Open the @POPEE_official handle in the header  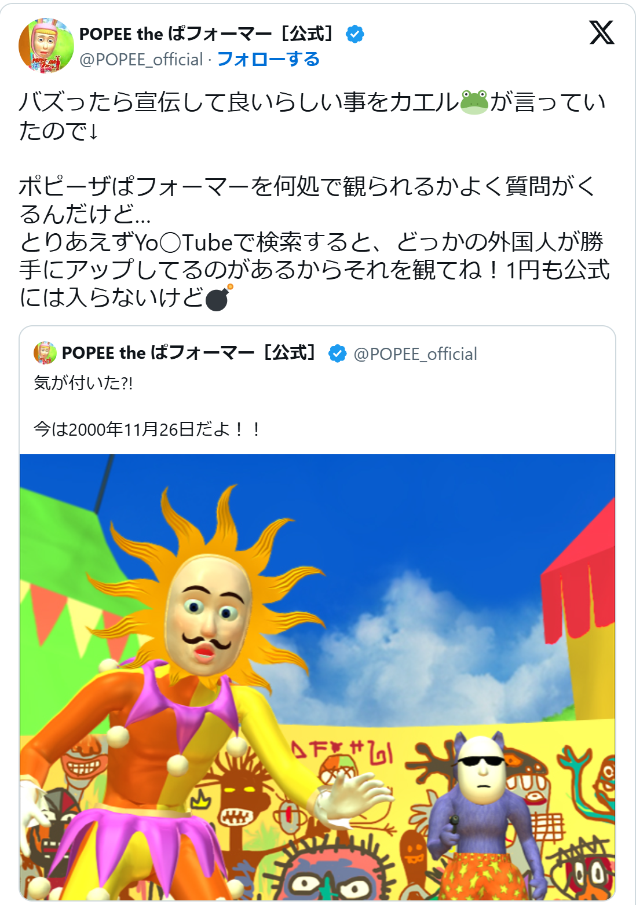141,59
